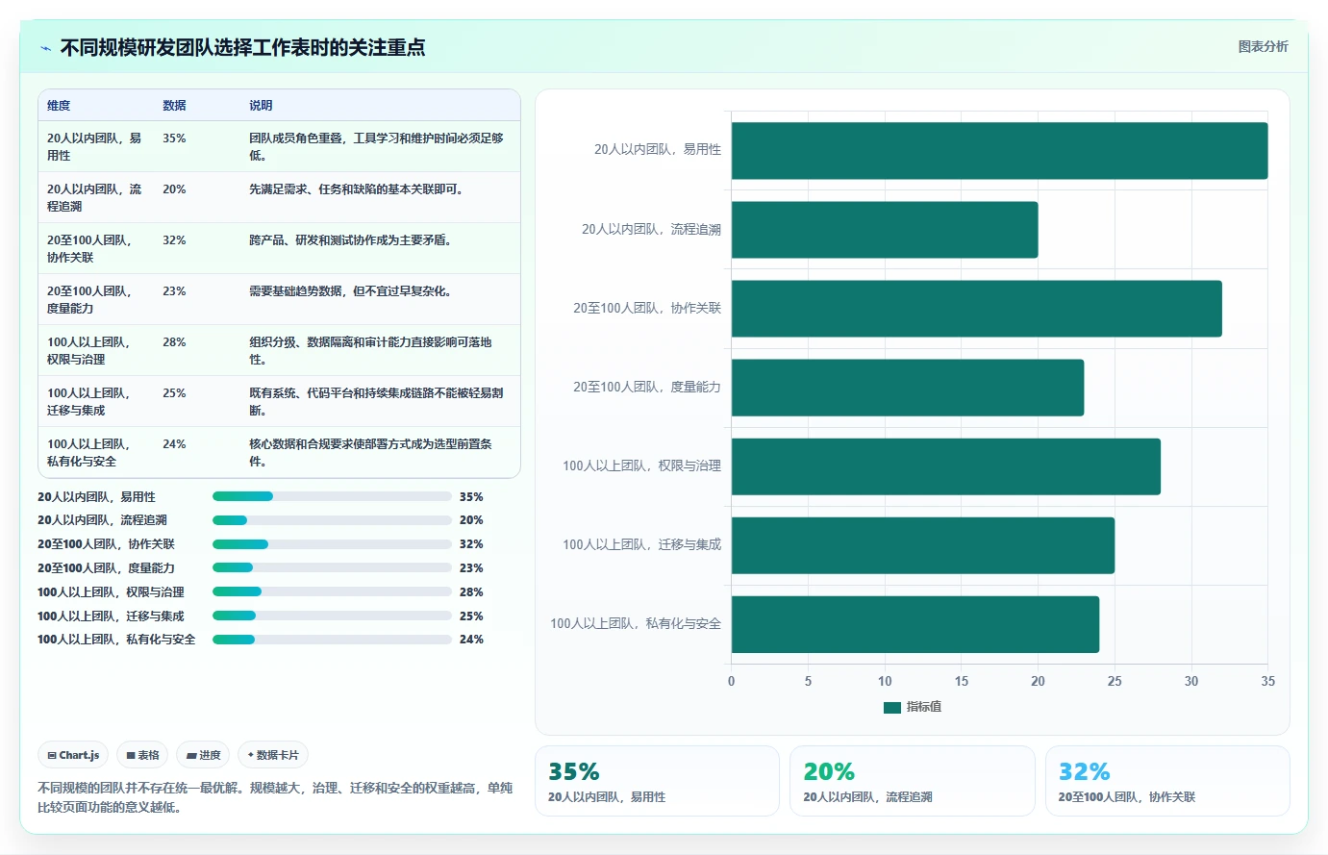Click the x-axis tick label 15
Image resolution: width=1328 pixels, height=855 pixels.
click(x=962, y=681)
